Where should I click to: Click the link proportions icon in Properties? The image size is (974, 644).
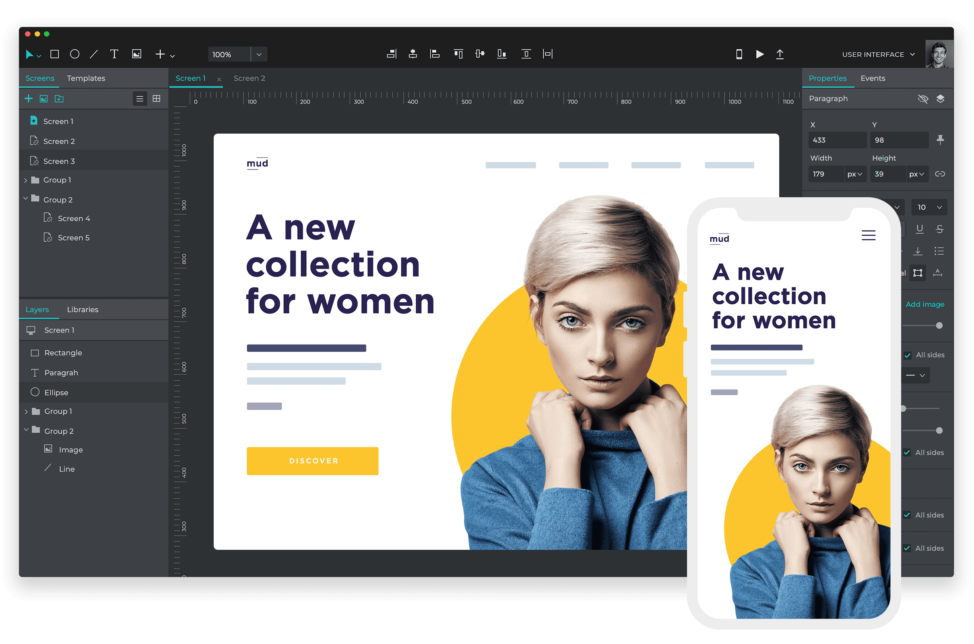click(940, 174)
